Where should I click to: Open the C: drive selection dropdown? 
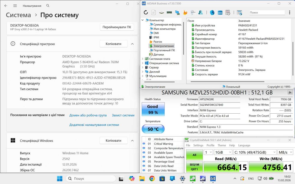[255, 152]
